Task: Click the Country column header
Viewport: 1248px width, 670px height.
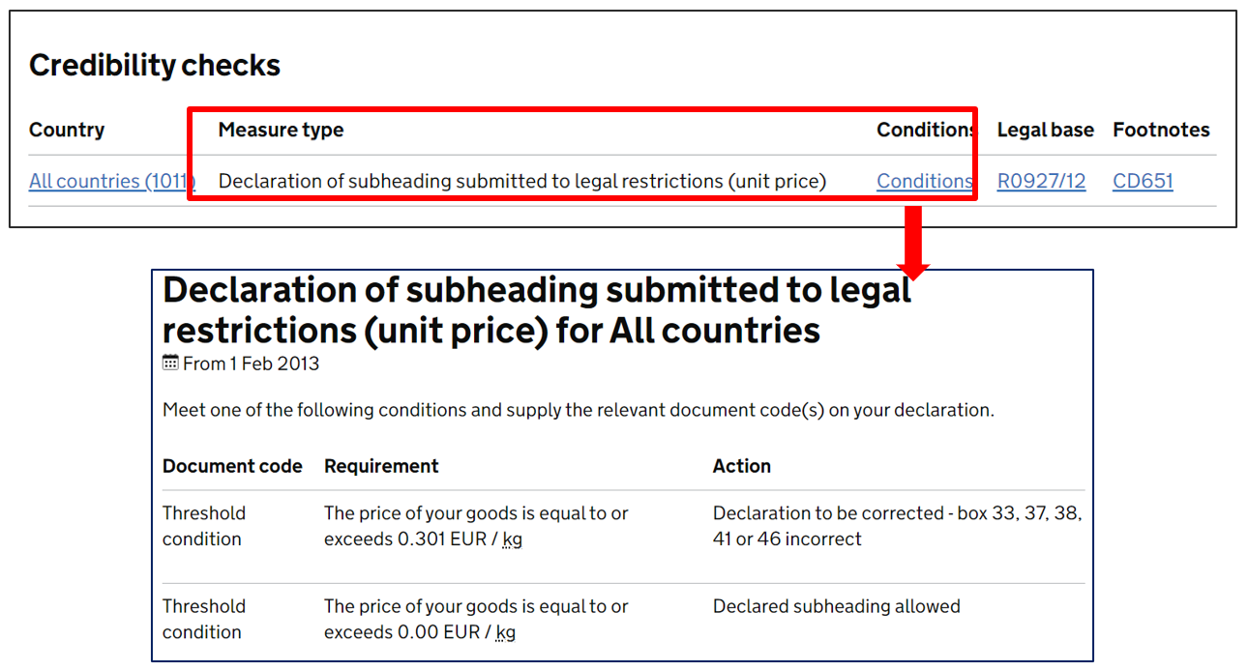Action: 67,130
